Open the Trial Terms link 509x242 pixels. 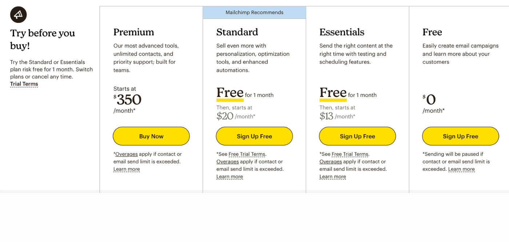(x=24, y=84)
